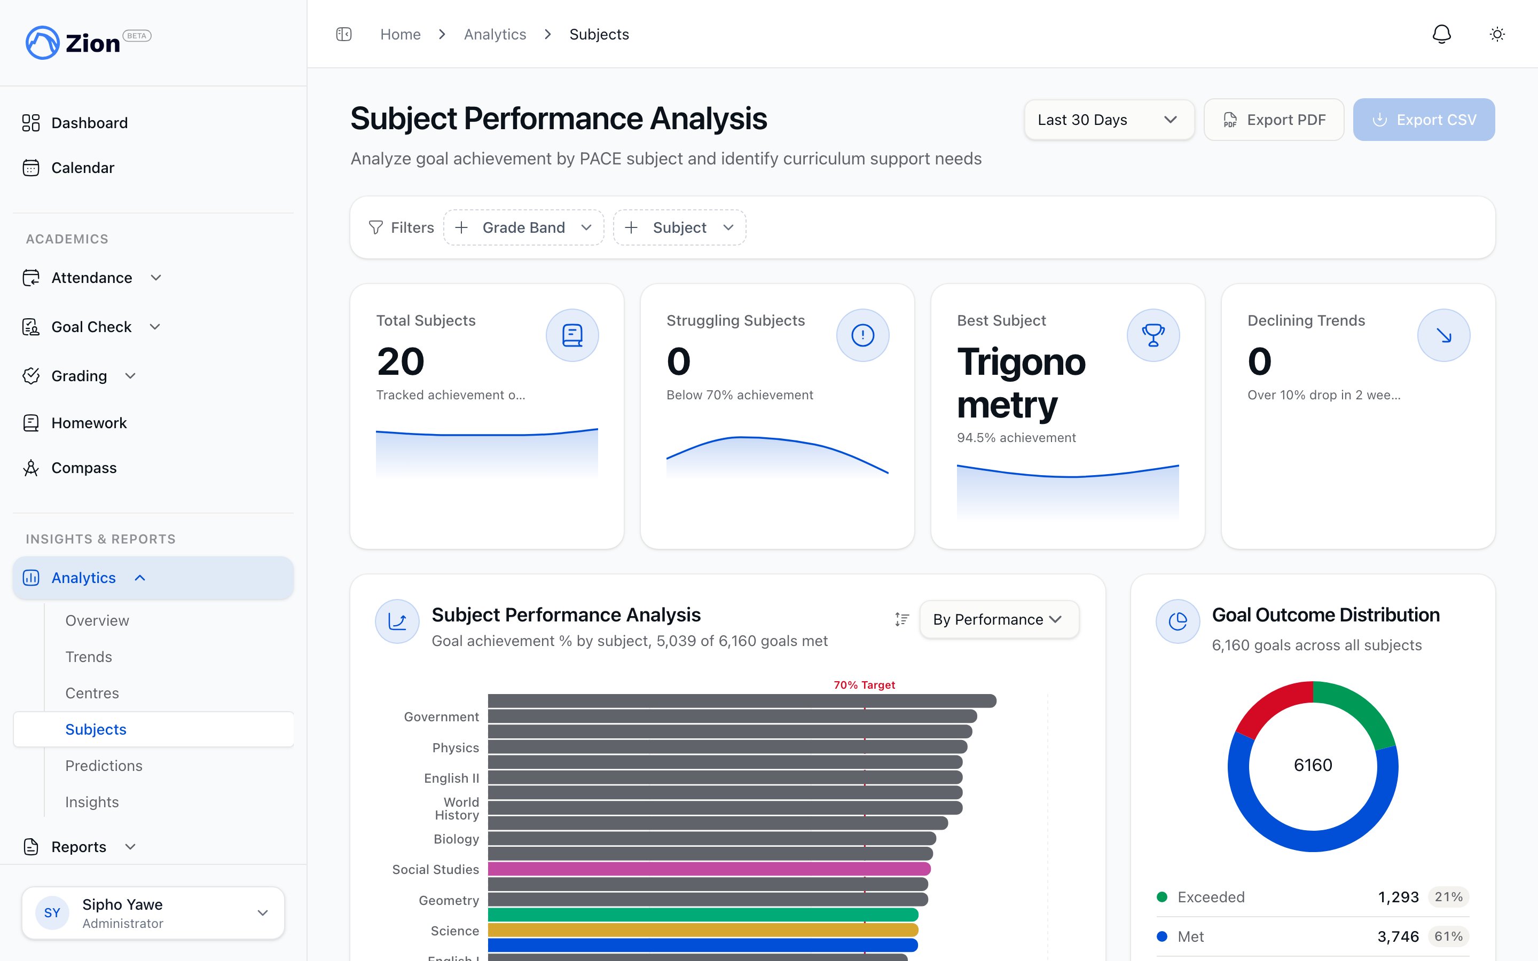1538x961 pixels.
Task: Click the Zion logo icon
Action: point(42,43)
